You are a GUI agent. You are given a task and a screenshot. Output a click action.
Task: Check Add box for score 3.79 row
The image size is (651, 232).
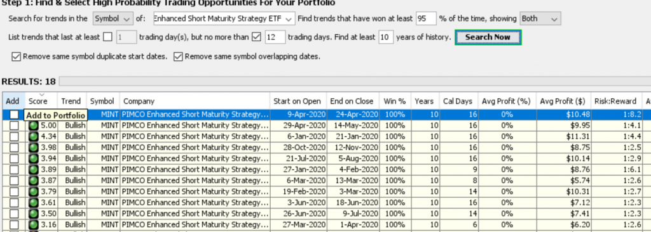14,191
